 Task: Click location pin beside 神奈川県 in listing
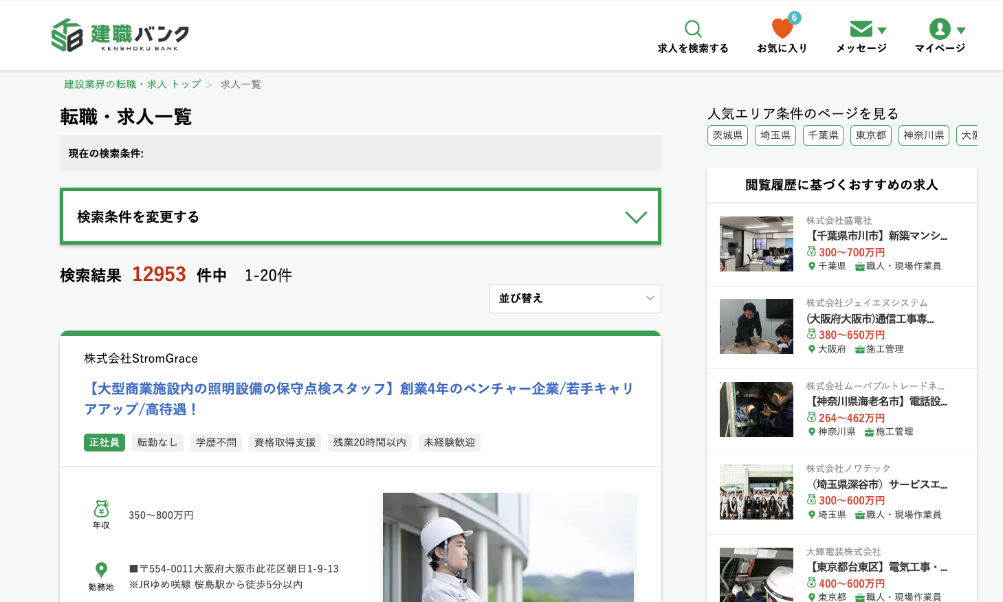811,432
